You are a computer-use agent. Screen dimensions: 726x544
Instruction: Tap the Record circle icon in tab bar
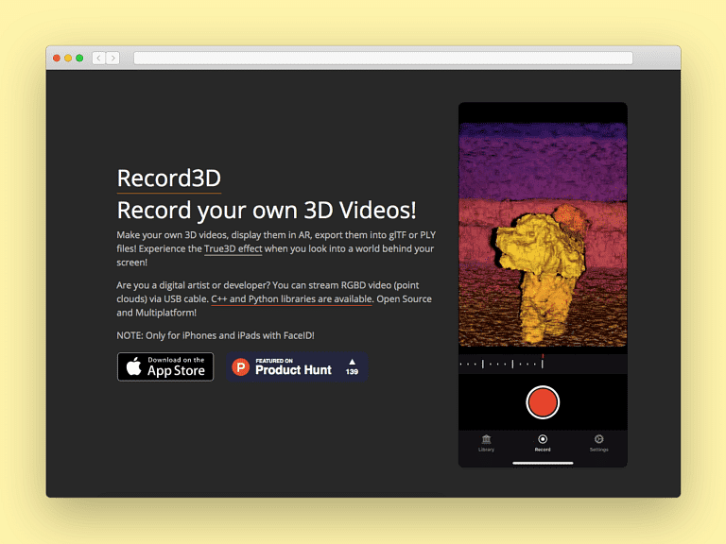(x=543, y=439)
